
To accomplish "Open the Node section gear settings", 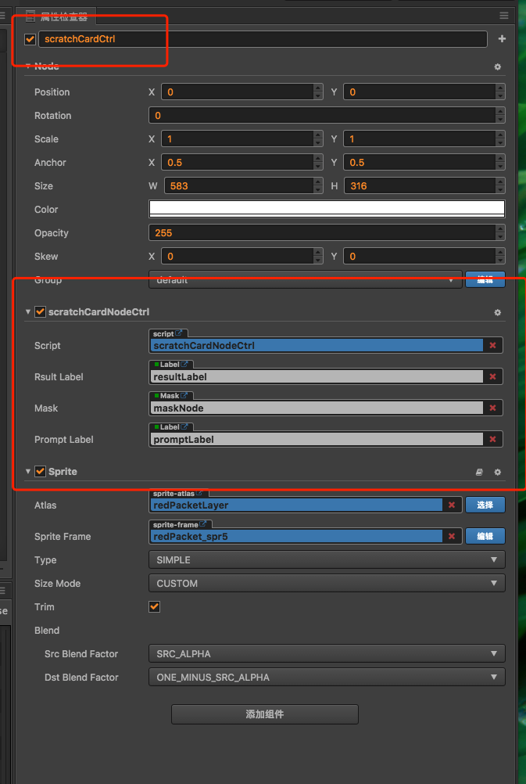I will tap(498, 67).
